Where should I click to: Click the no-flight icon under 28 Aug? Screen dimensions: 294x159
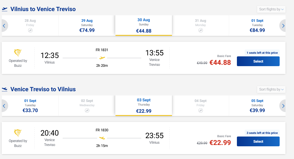click(30, 30)
